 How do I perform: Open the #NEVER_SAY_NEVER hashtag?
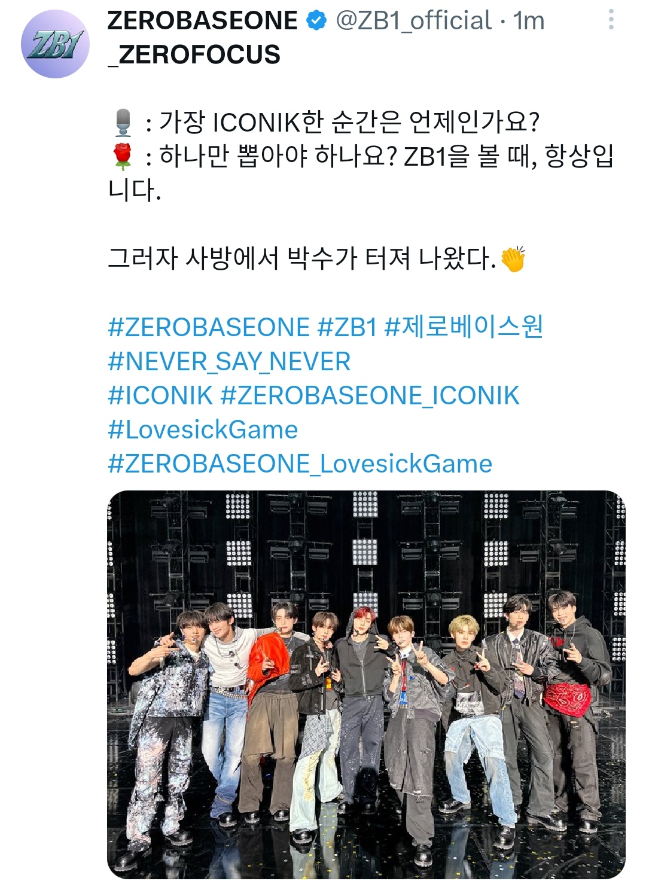coord(229,362)
